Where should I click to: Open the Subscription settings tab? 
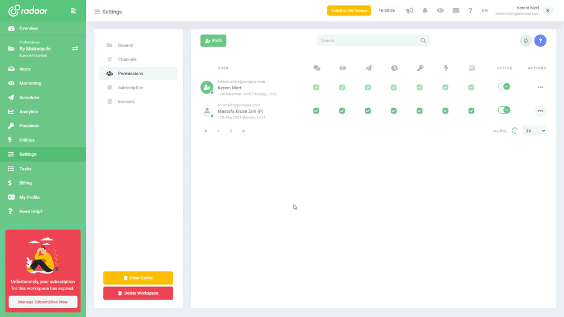(130, 87)
